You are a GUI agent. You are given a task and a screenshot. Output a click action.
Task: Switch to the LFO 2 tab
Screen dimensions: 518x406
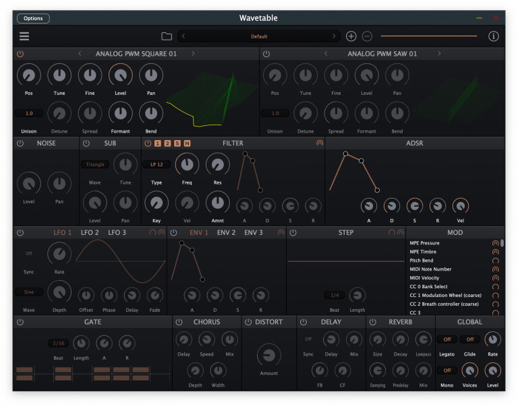coord(90,233)
